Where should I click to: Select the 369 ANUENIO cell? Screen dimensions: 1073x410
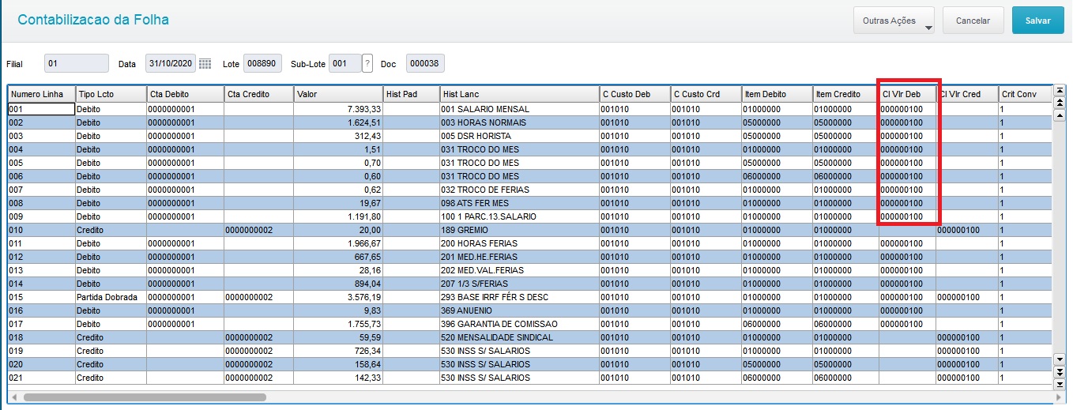[519, 310]
